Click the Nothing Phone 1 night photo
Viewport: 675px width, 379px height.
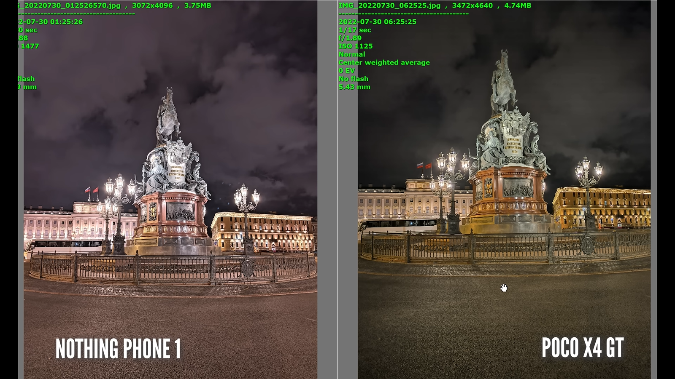click(x=170, y=189)
